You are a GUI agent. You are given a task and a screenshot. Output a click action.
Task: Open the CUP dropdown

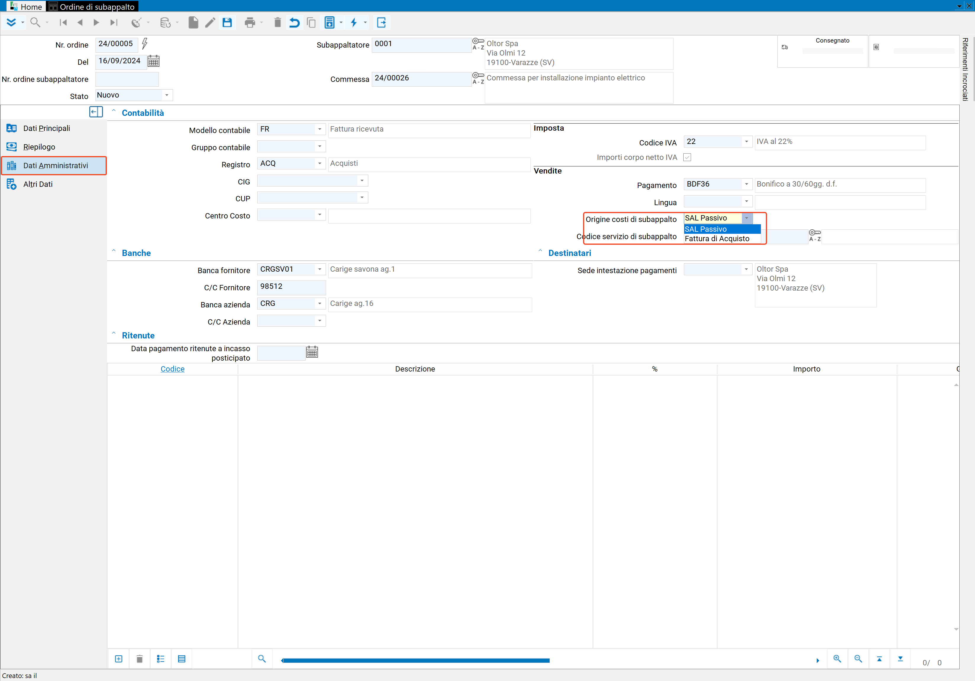coord(362,198)
